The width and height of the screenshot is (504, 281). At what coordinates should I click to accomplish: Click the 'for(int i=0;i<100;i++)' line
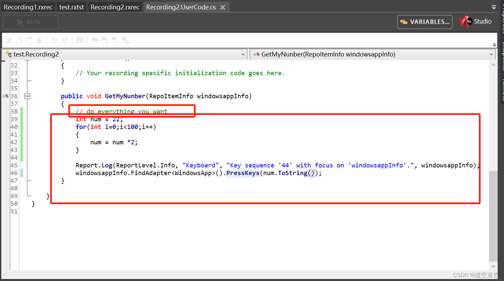pos(116,127)
